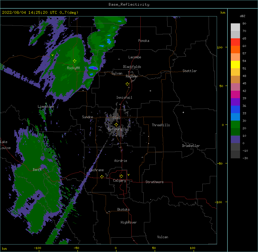This screenshot has height=252, width=258.
Task: Click the HighRiver label
Action: pyautogui.click(x=129, y=222)
